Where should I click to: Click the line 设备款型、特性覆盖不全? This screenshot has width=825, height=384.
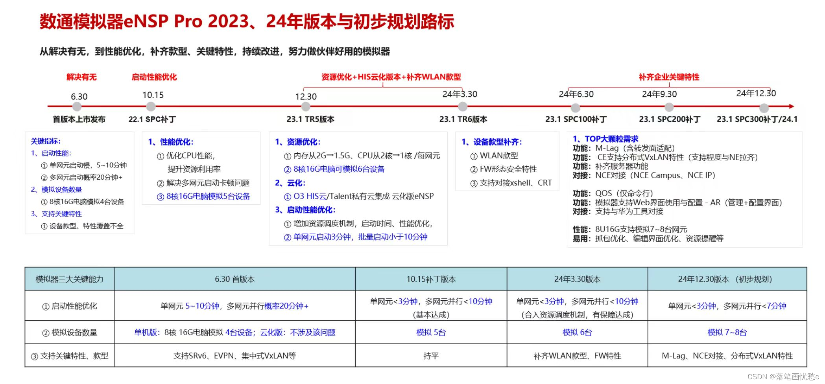82,226
